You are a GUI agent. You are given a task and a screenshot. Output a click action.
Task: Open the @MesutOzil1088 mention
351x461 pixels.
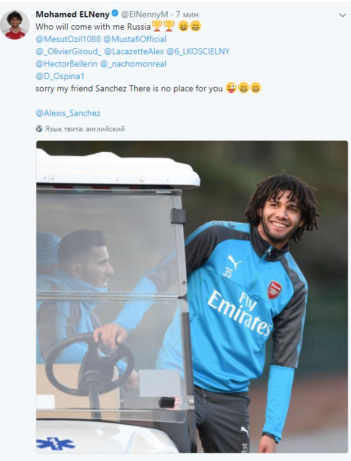[68, 39]
